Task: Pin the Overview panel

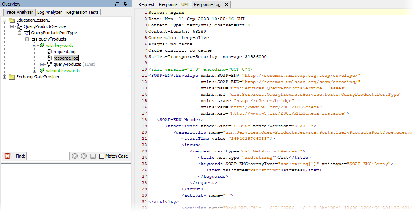Action: [x=125, y=4]
